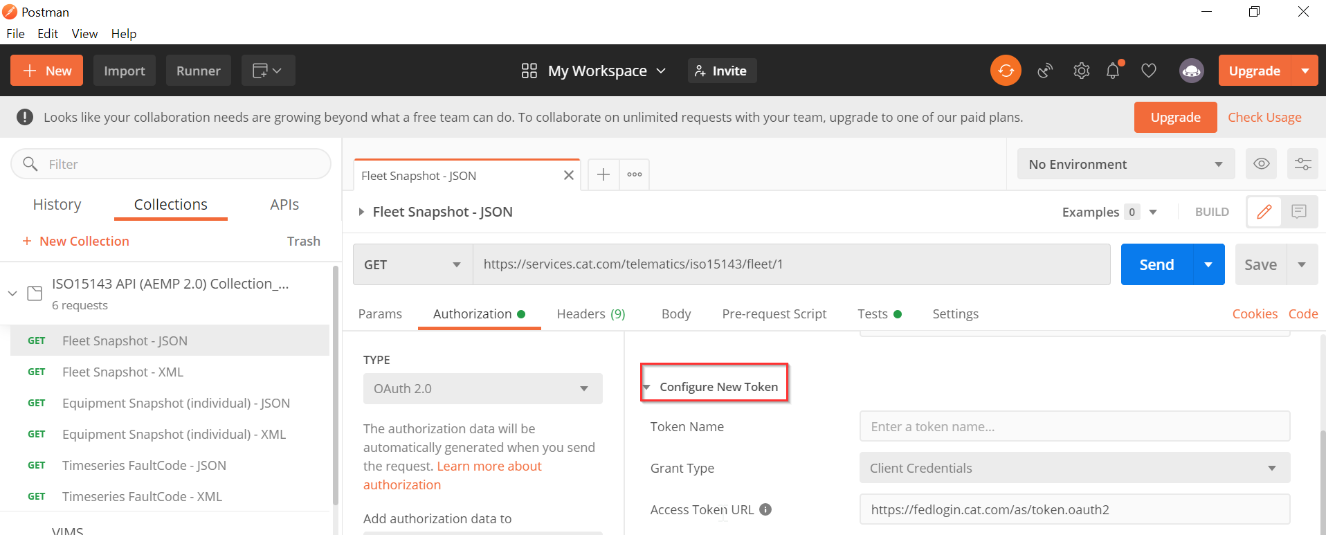Open the OAuth 2.0 type dropdown
The image size is (1326, 535).
tap(482, 388)
